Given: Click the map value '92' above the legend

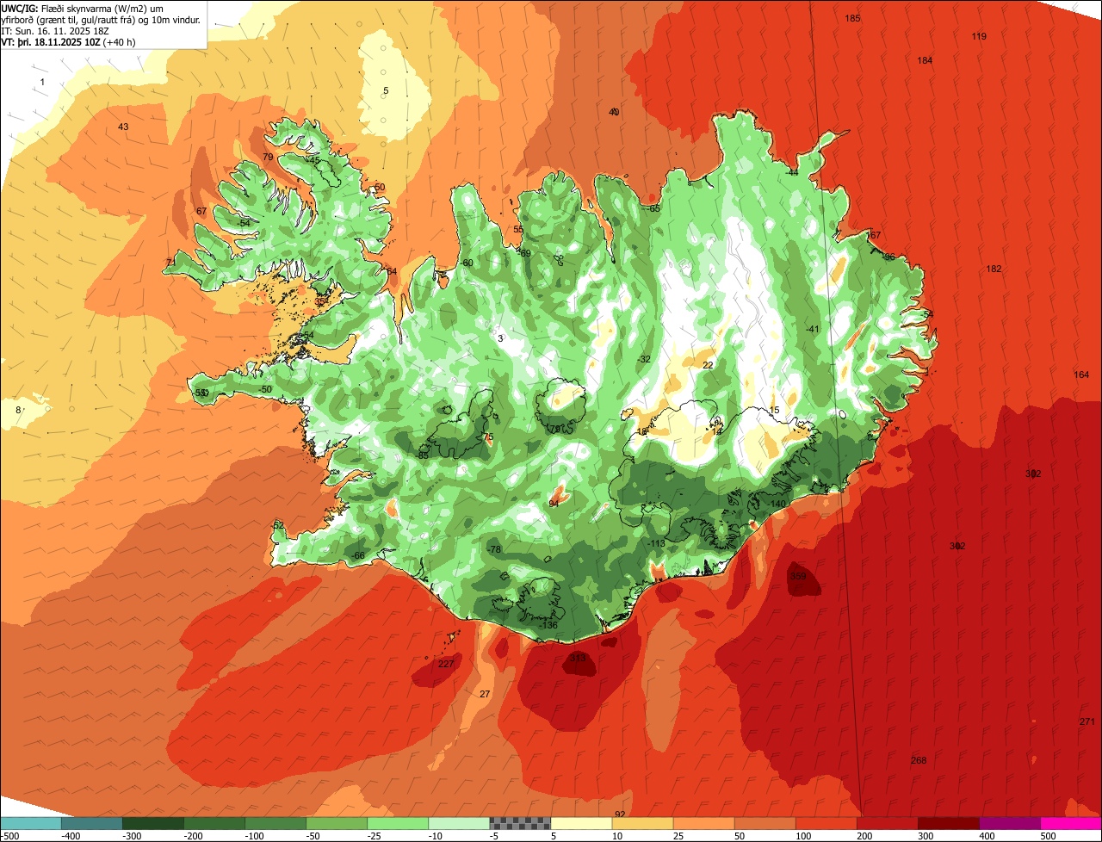Looking at the screenshot, I should [x=620, y=814].
